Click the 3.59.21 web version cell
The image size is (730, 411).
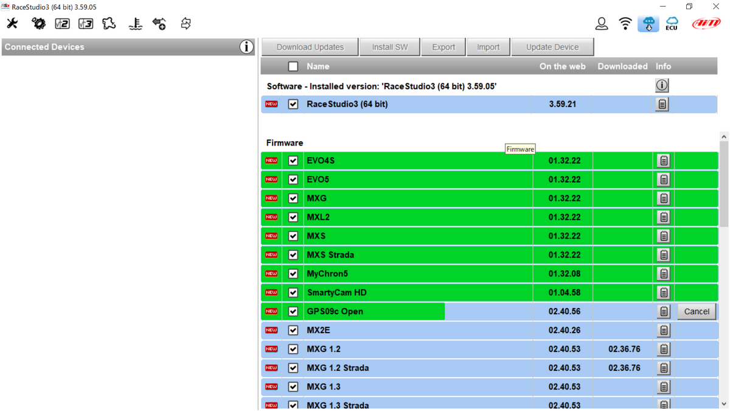click(x=563, y=104)
